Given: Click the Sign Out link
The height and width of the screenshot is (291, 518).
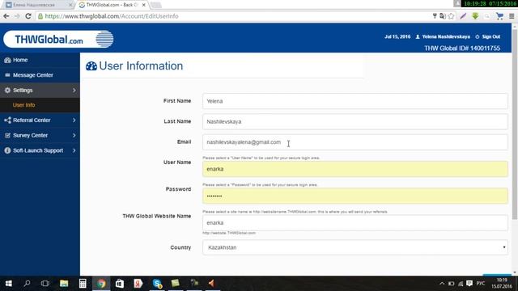Looking at the screenshot, I should (488, 36).
